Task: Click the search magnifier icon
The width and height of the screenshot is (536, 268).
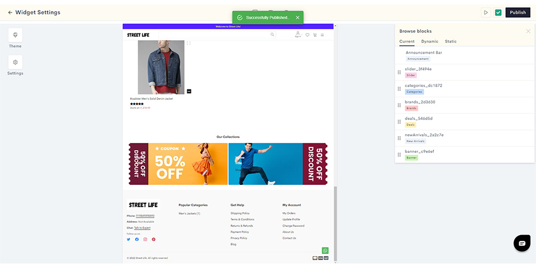Action: click(272, 35)
